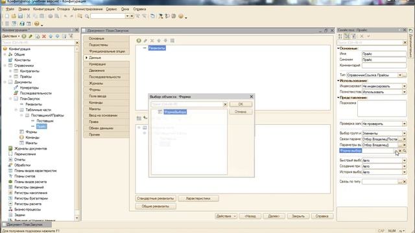The width and height of the screenshot is (415, 233).
Task: Open the Быстрый выбор dropdown
Action: 404,161
